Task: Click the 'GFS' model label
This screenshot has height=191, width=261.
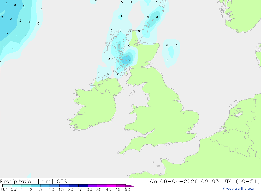Action: click(62, 181)
